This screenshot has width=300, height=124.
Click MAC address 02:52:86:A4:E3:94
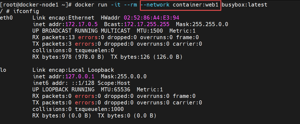(x=151, y=18)
